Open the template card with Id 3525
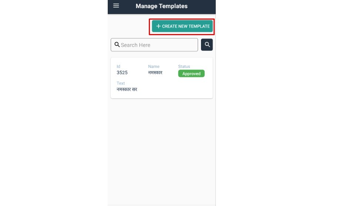The image size is (355, 206). point(161,78)
